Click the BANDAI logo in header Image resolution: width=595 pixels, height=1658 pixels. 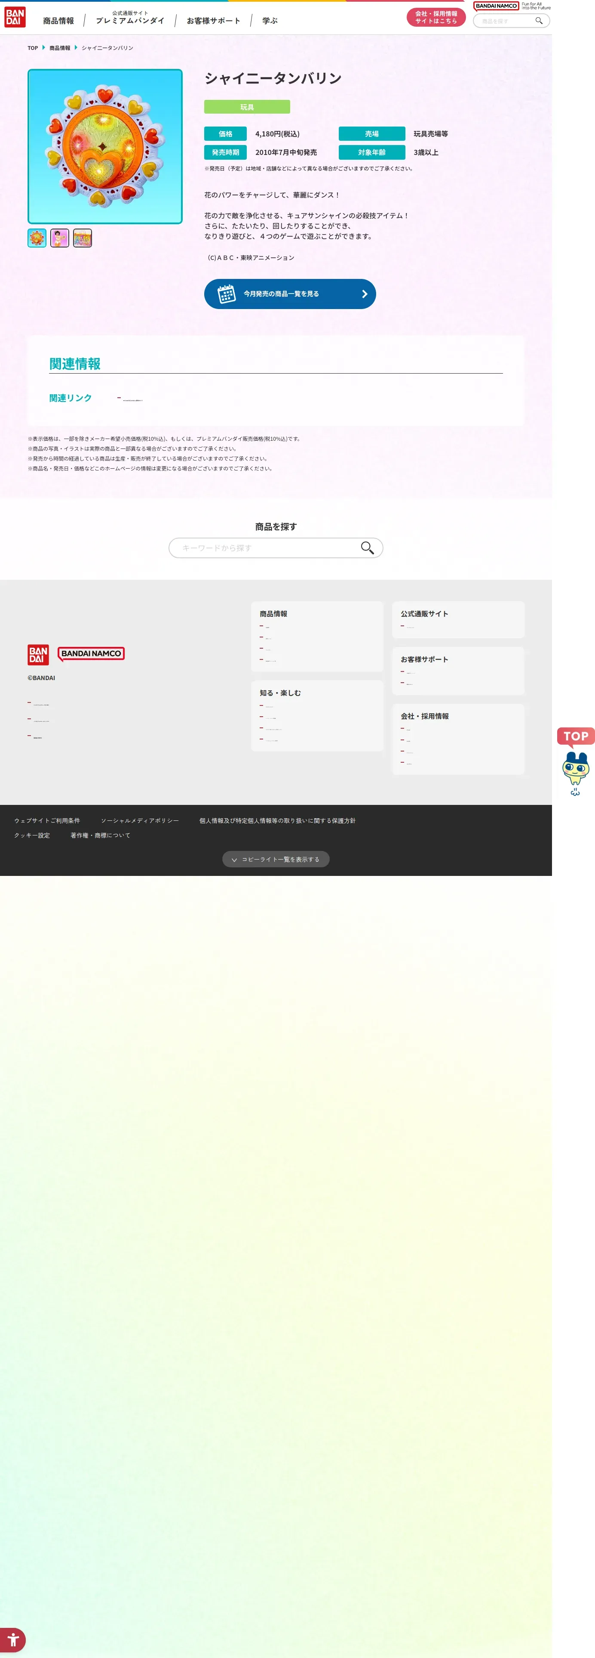tap(15, 17)
